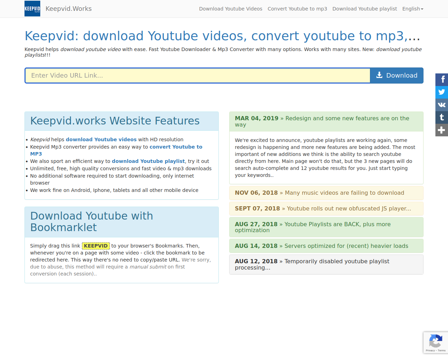Click the blue Download button

[397, 76]
